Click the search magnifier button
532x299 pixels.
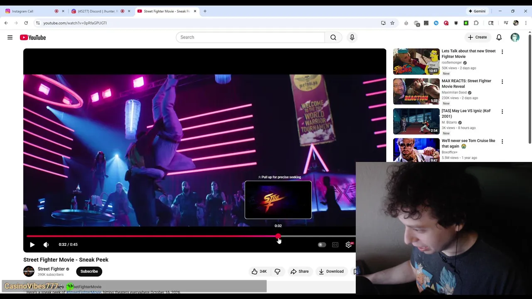coord(333,37)
